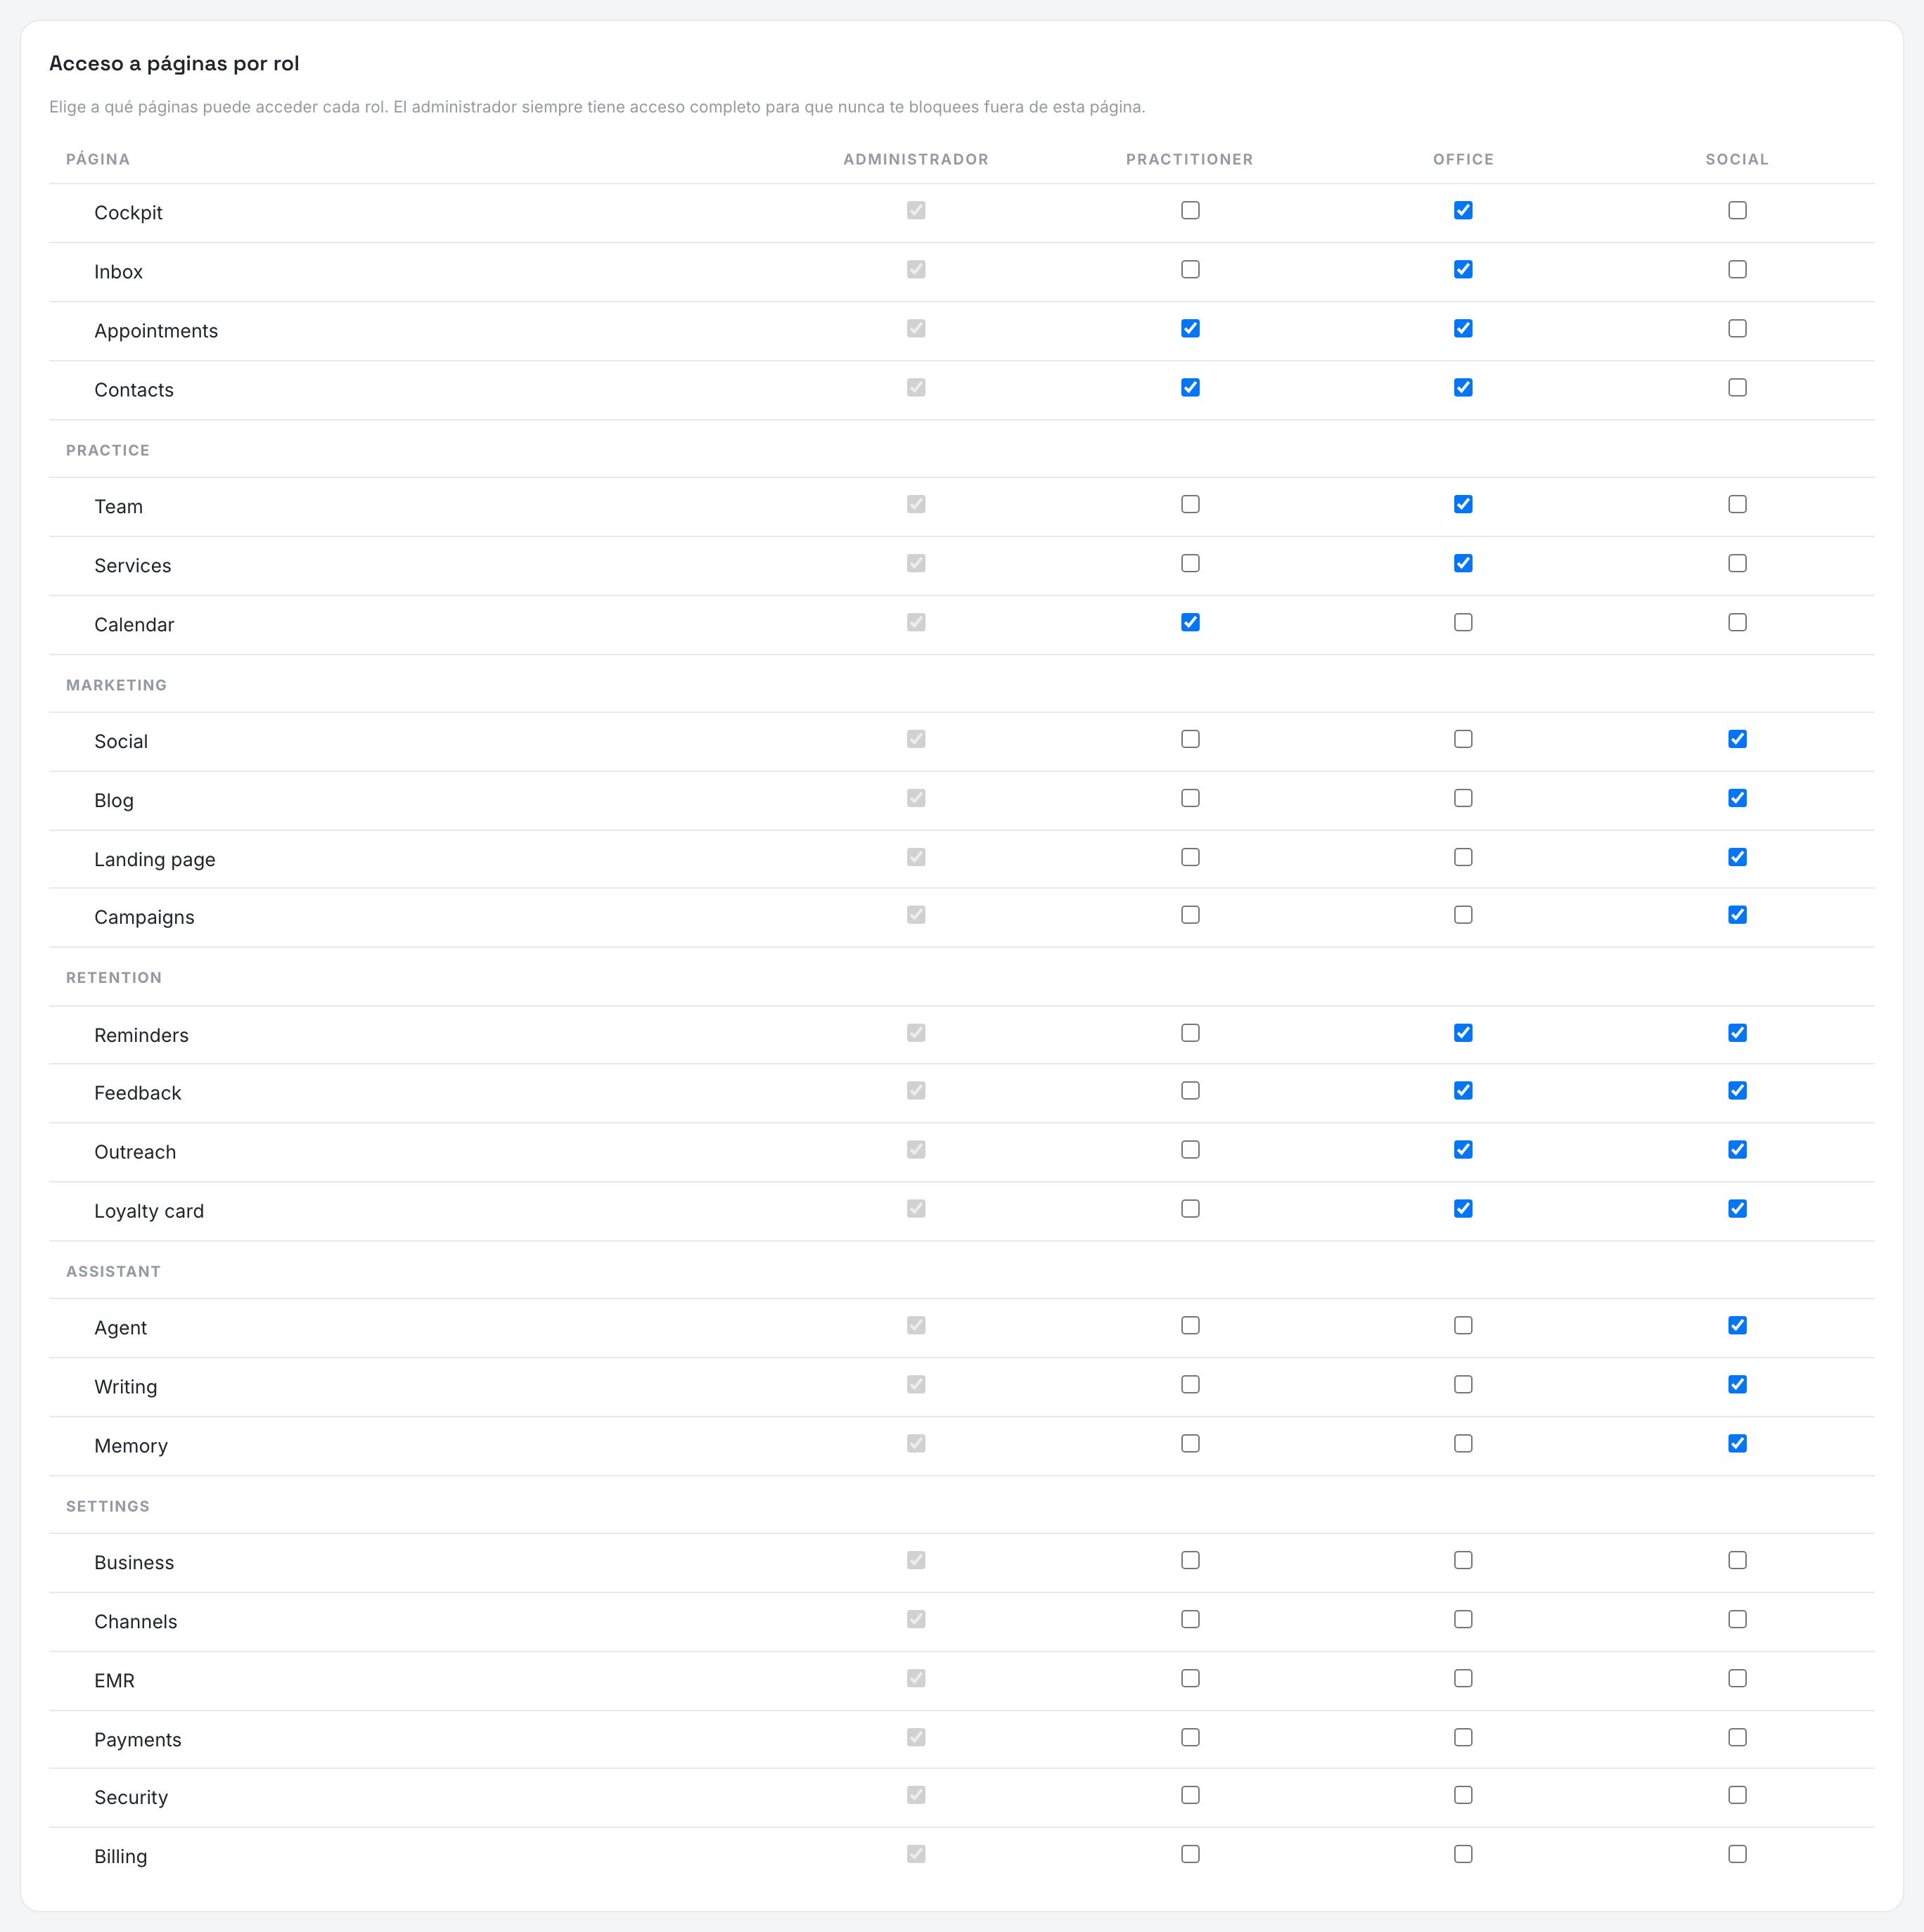Viewport: 1924px width, 1932px height.
Task: Check Campaigns for Practitioner role
Action: [1190, 915]
